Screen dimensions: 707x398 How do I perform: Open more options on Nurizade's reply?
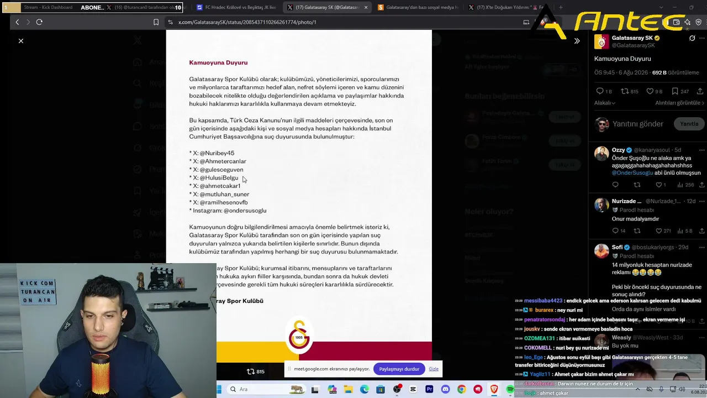pos(702,201)
